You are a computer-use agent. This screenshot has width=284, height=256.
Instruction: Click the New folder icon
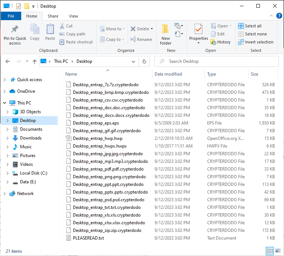[165, 29]
